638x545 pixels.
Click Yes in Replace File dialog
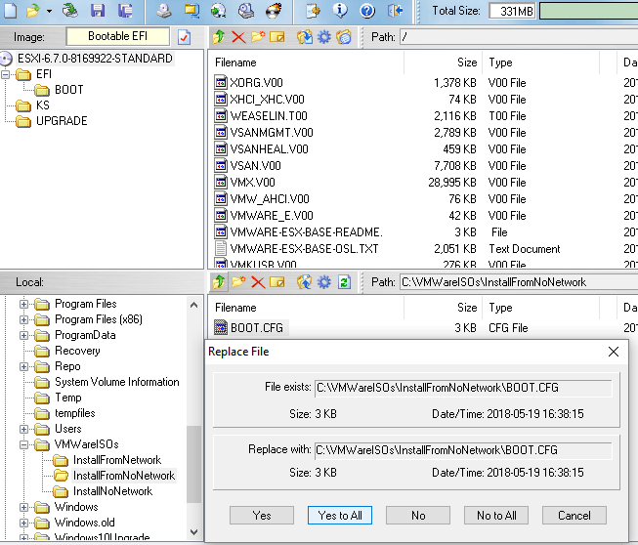pyautogui.click(x=262, y=516)
